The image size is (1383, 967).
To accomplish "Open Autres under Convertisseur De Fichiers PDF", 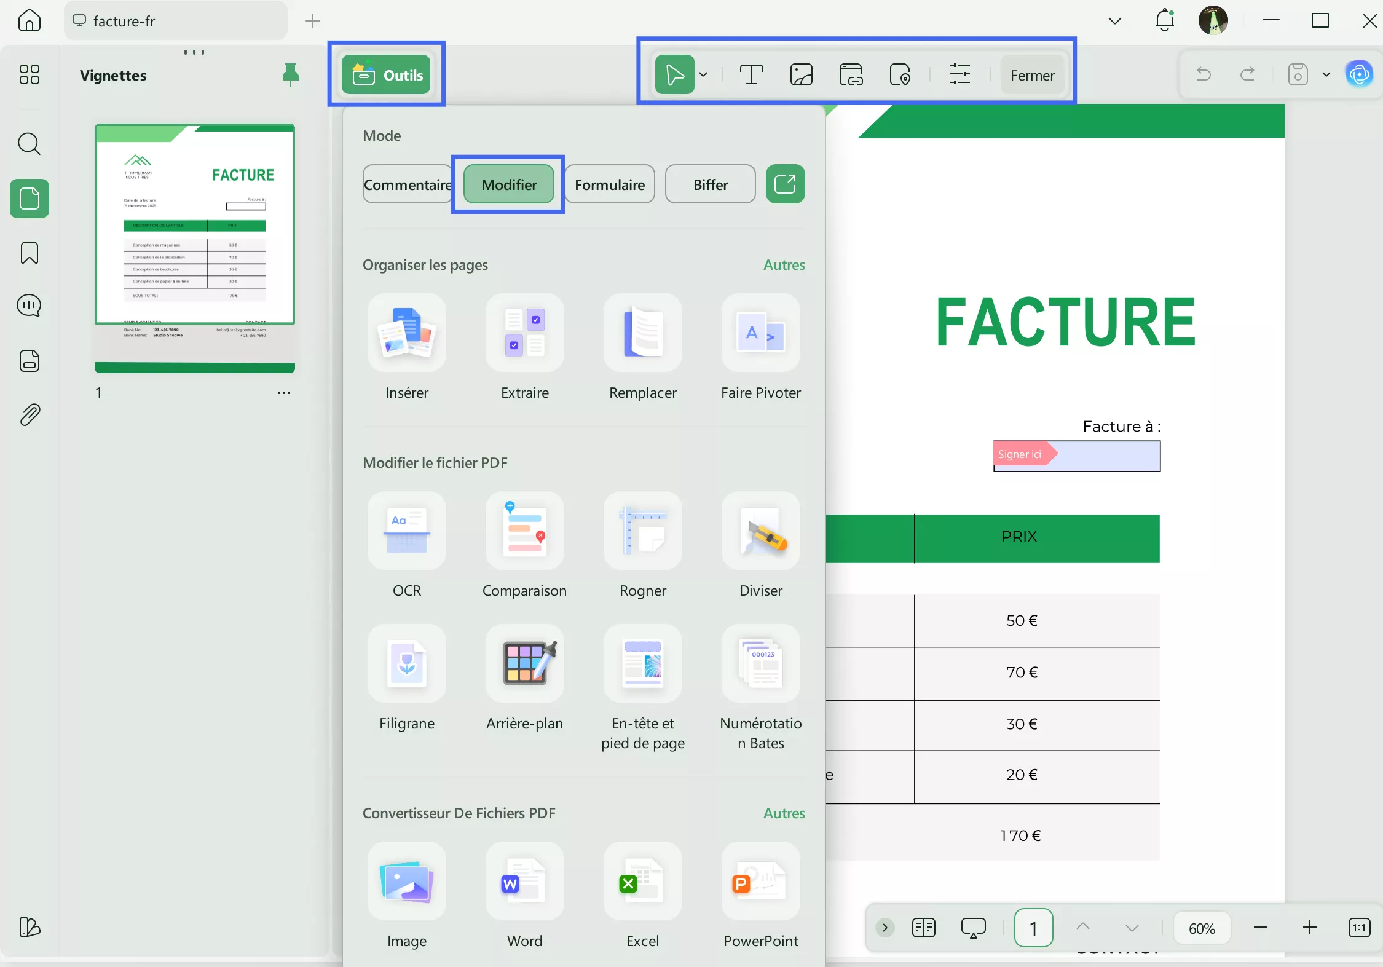I will tap(784, 813).
